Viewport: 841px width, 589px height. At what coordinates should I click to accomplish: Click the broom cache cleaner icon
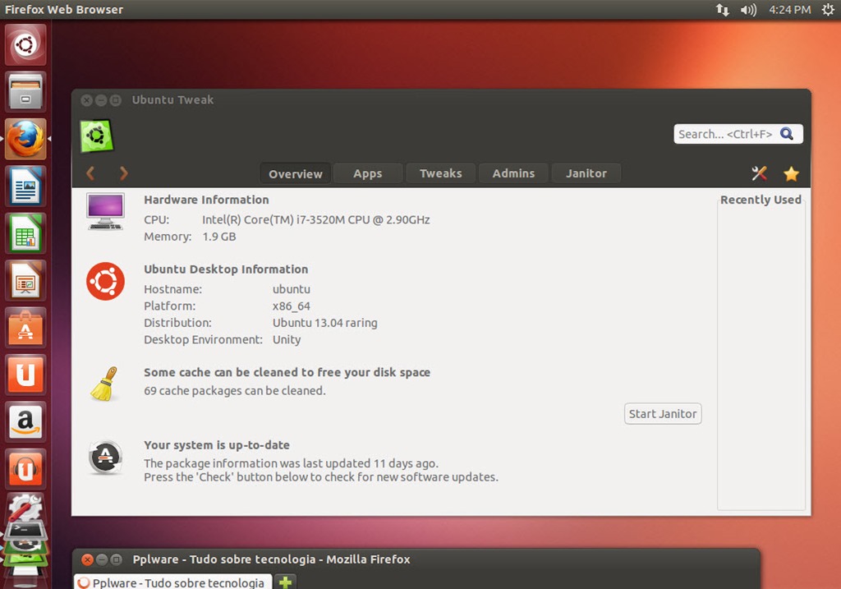click(x=104, y=384)
